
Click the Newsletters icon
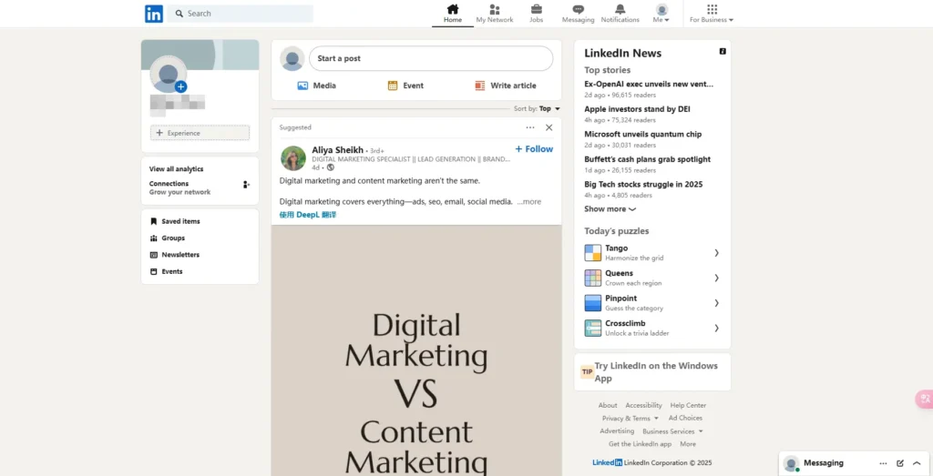153,254
